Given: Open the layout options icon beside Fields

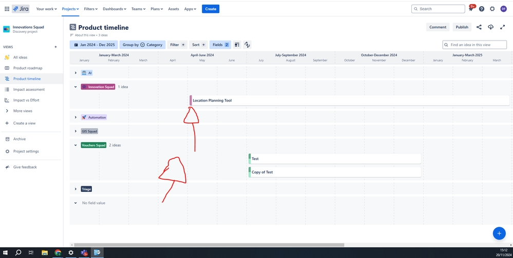Looking at the screenshot, I should [x=237, y=45].
